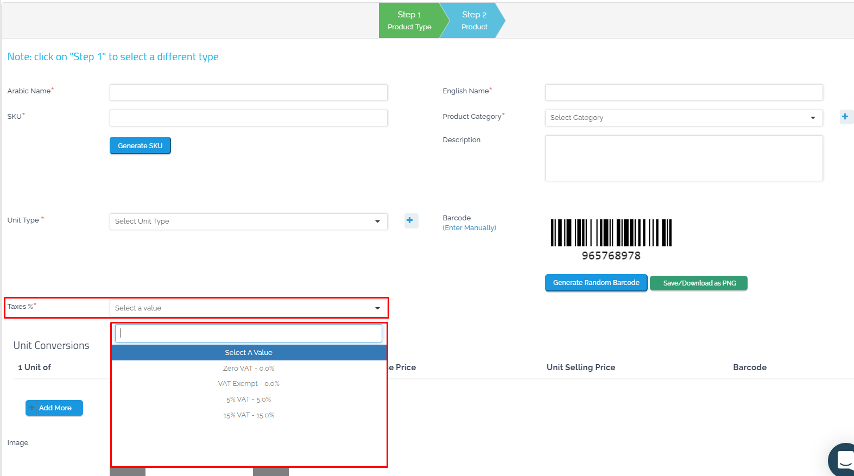Go back to Step 1 Product Type
Viewport: 854px width, 476px height.
tap(409, 20)
